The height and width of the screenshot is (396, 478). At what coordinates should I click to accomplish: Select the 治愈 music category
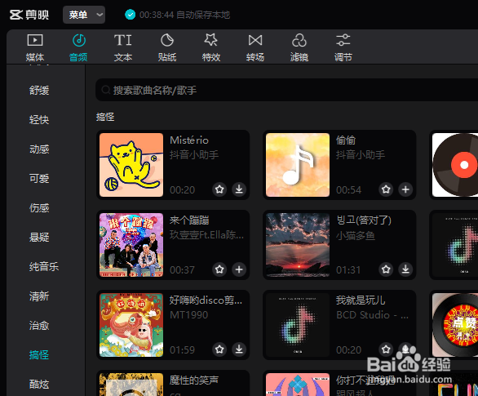39,326
